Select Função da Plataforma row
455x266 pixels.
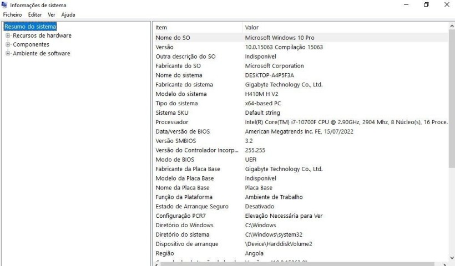(x=301, y=197)
